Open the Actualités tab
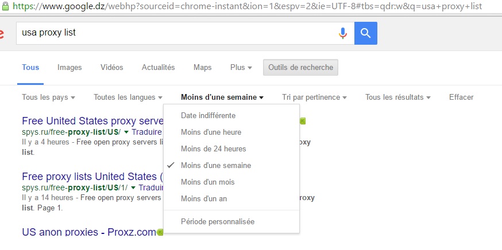 tap(158, 67)
